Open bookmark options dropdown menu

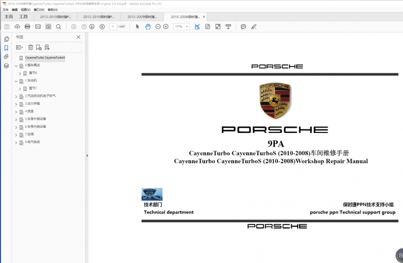20,47
